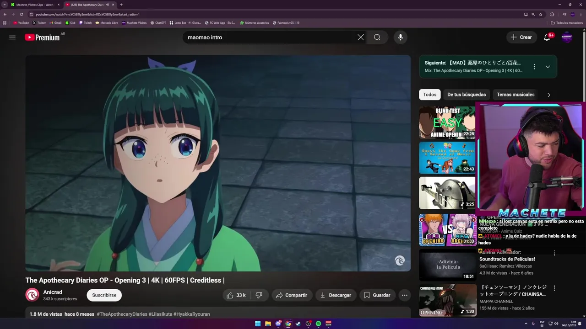Open Mercado Libre bookmark
This screenshot has width=586, height=329.
(106, 22)
